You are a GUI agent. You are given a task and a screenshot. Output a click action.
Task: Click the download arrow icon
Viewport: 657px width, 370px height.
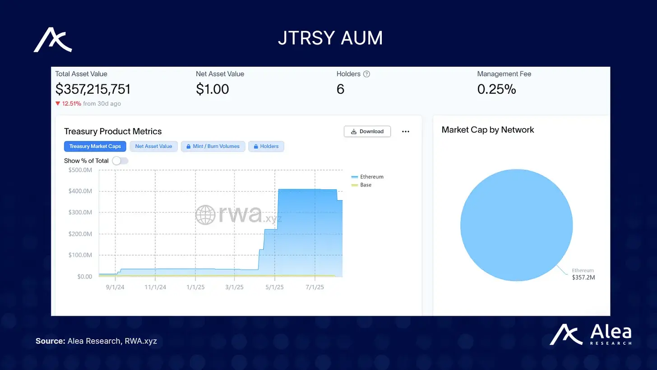click(x=354, y=132)
